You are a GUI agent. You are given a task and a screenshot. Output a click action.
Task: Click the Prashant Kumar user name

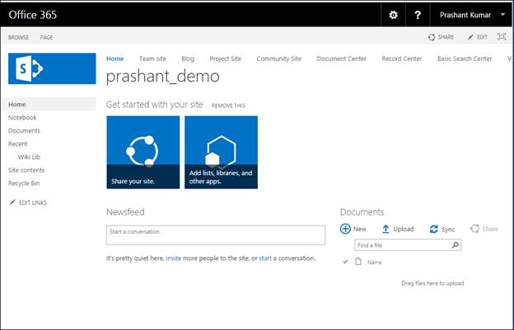point(465,15)
